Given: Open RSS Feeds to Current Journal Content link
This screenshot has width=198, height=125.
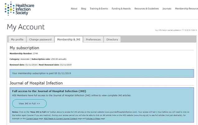Looking at the screenshot, I should click(60, 119).
